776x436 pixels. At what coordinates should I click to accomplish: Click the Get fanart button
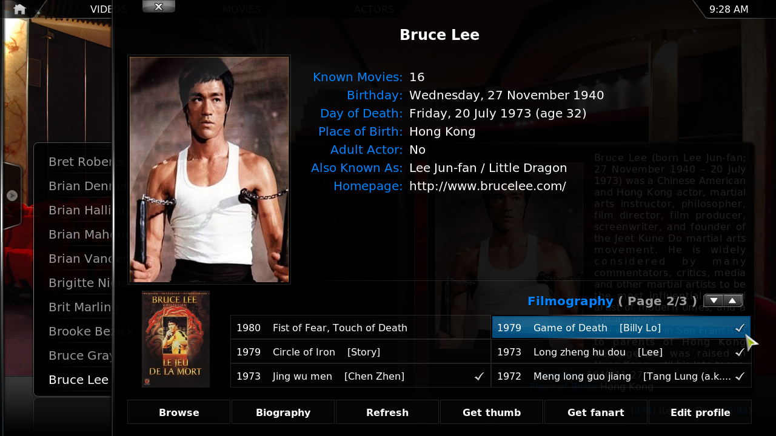point(596,412)
